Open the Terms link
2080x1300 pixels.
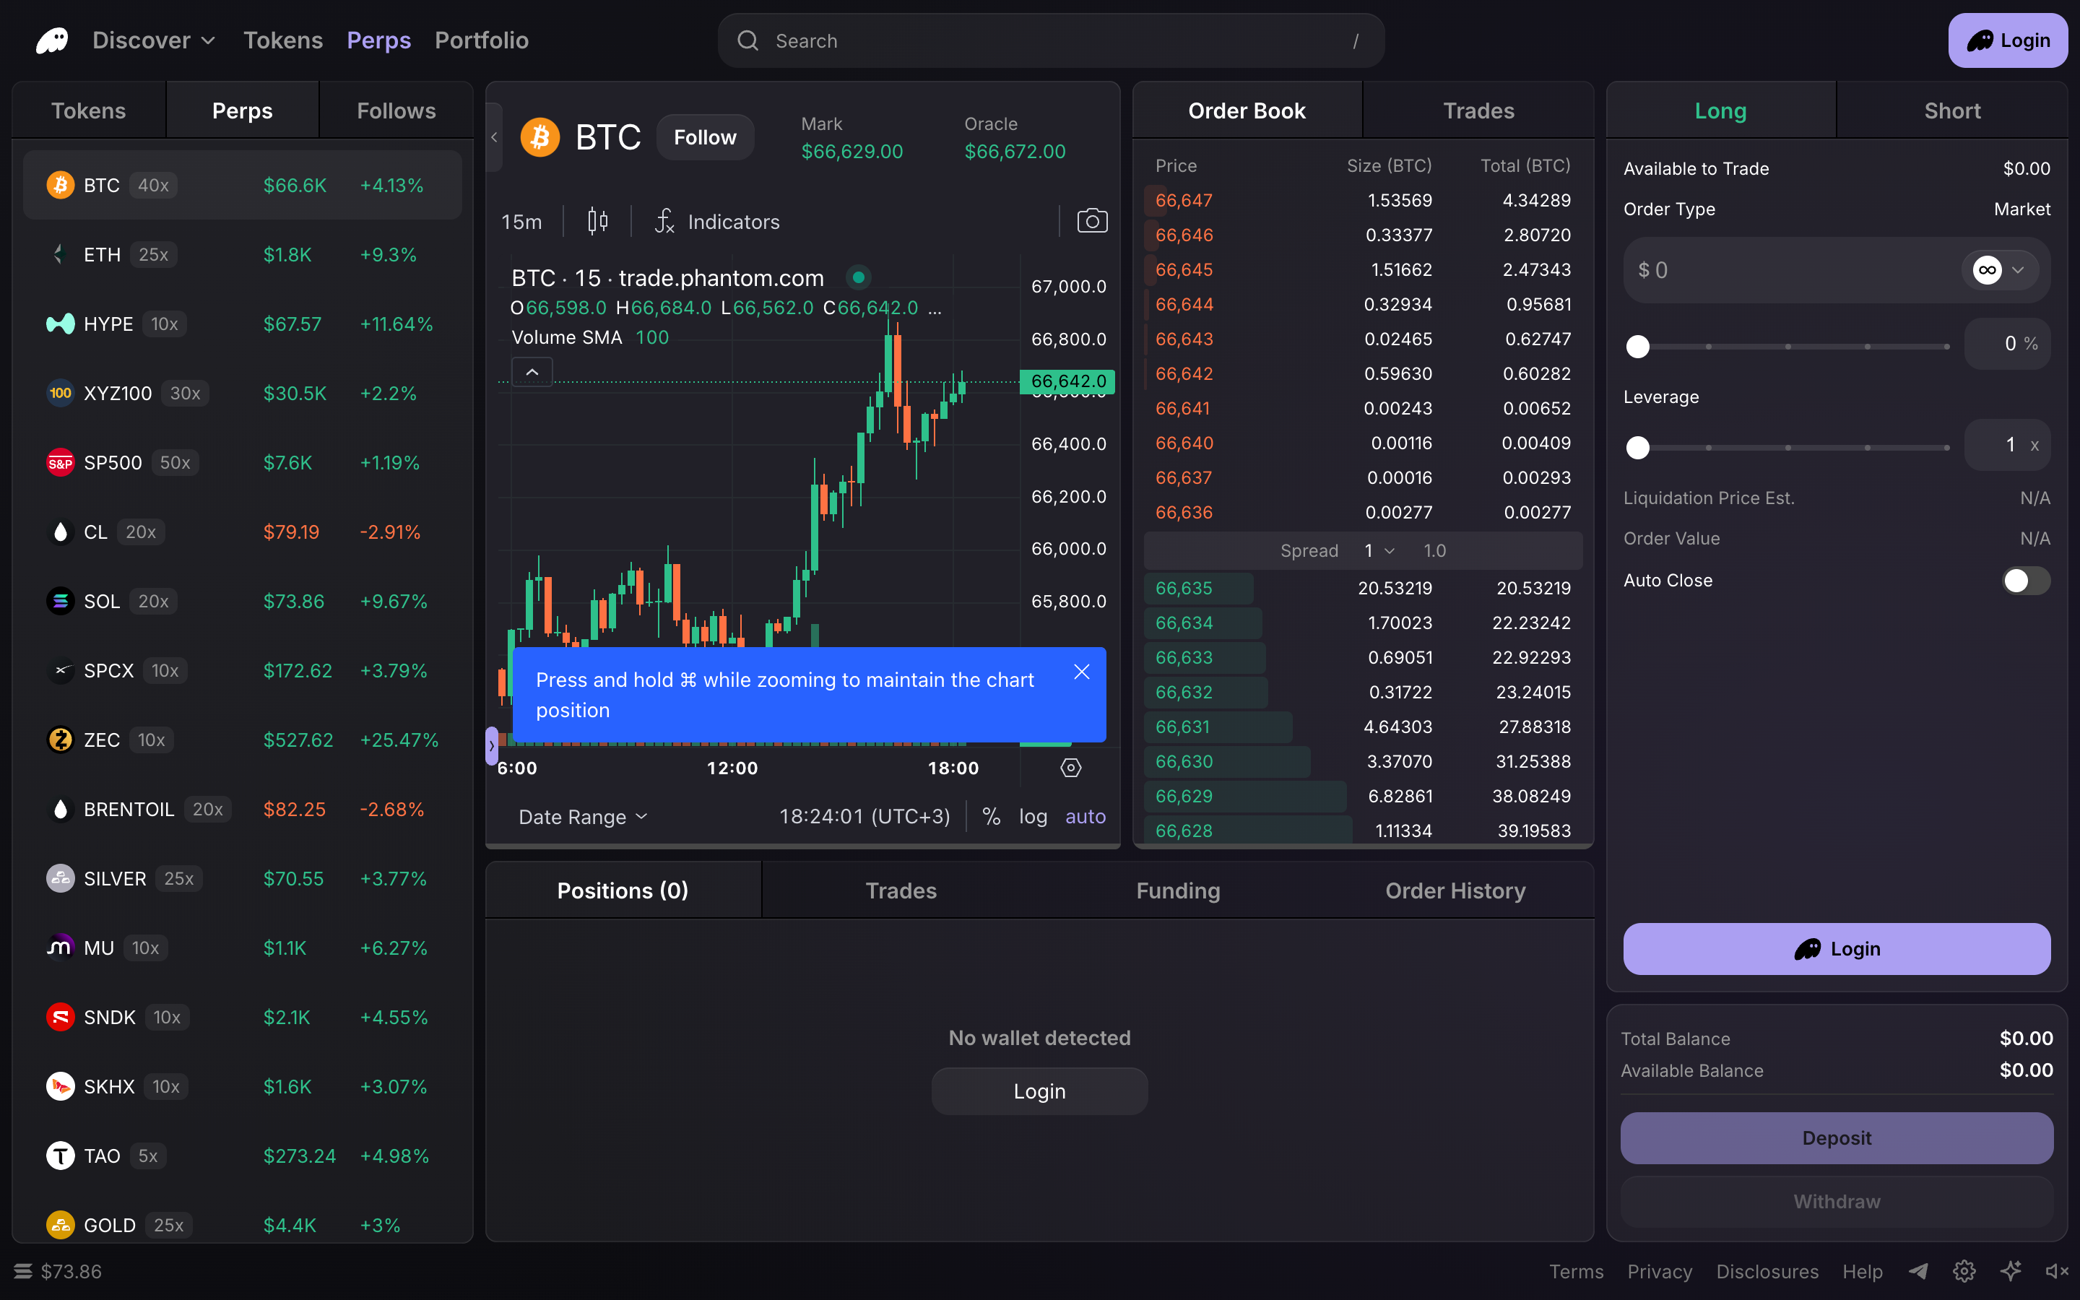pos(1577,1271)
